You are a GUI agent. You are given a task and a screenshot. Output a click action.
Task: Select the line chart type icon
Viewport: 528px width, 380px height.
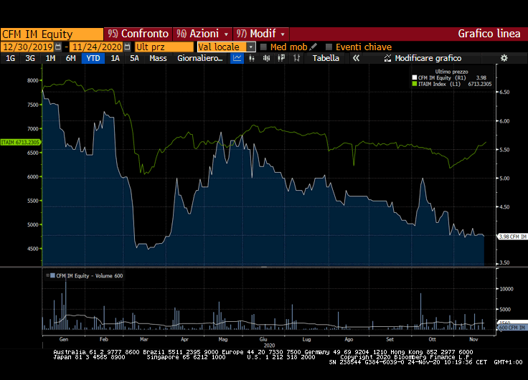[x=237, y=58]
